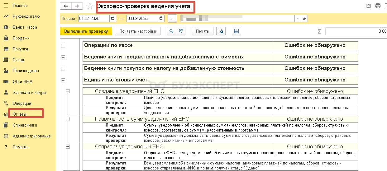Open calendar for period end date
The height and width of the screenshot is (171, 387).
coord(161,18)
